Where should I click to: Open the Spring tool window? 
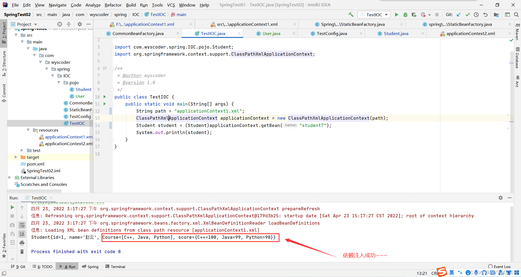click(90, 267)
